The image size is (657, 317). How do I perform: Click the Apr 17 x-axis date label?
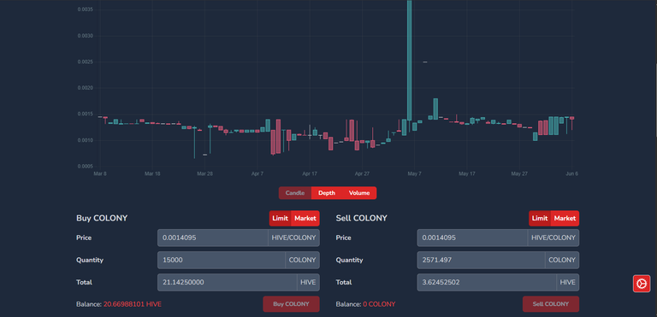click(310, 173)
